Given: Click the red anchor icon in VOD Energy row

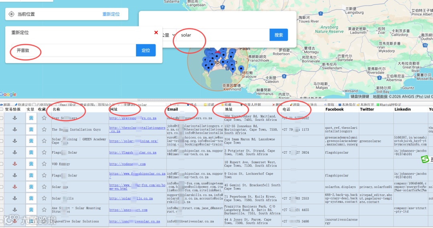Looking at the screenshot, I should tap(15, 164).
